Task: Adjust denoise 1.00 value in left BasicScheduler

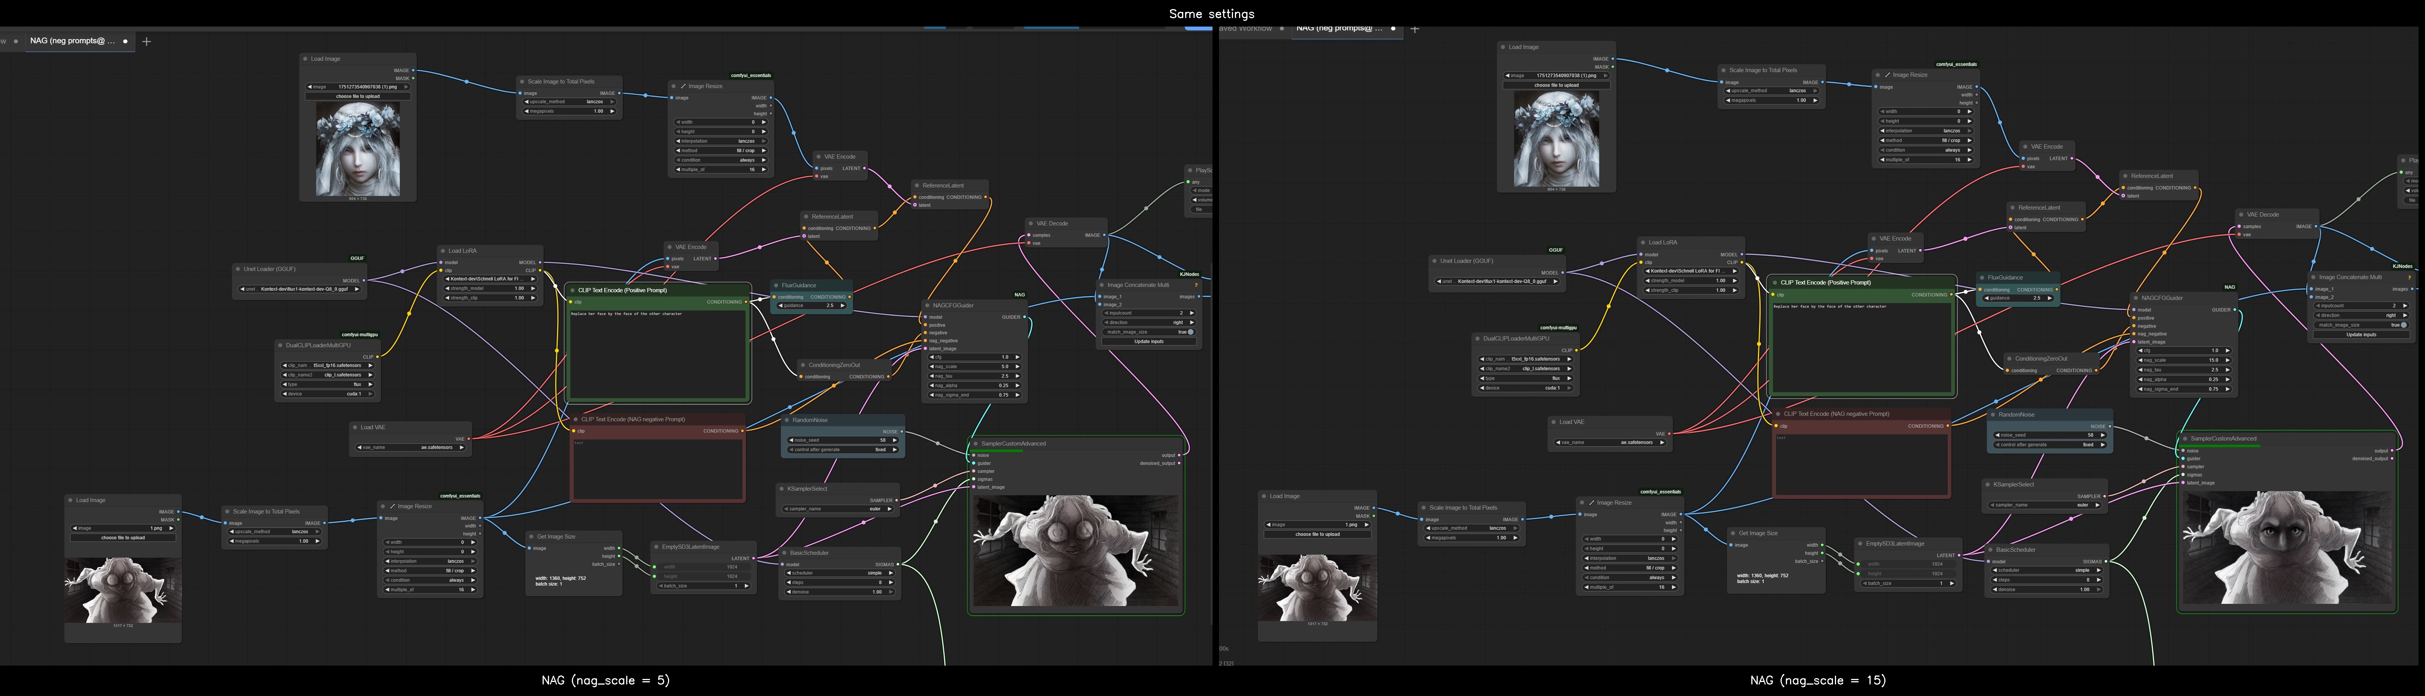Action: click(x=840, y=592)
